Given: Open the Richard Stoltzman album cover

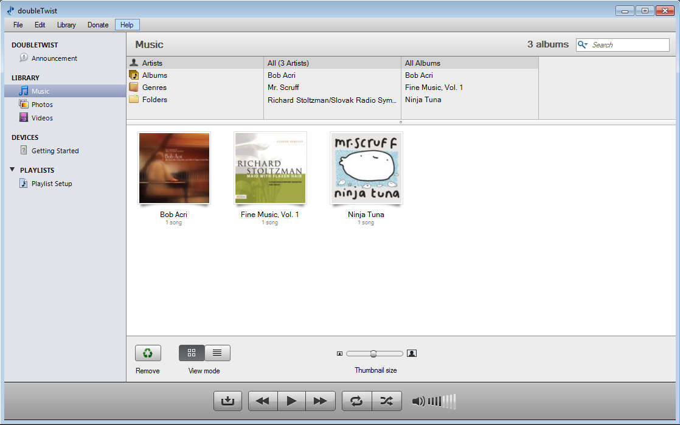Looking at the screenshot, I should (x=270, y=168).
